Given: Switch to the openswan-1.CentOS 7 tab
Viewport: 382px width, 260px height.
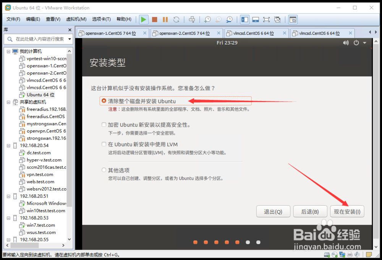Looking at the screenshot, I should [x=113, y=33].
